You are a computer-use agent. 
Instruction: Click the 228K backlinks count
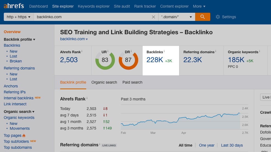(155, 60)
